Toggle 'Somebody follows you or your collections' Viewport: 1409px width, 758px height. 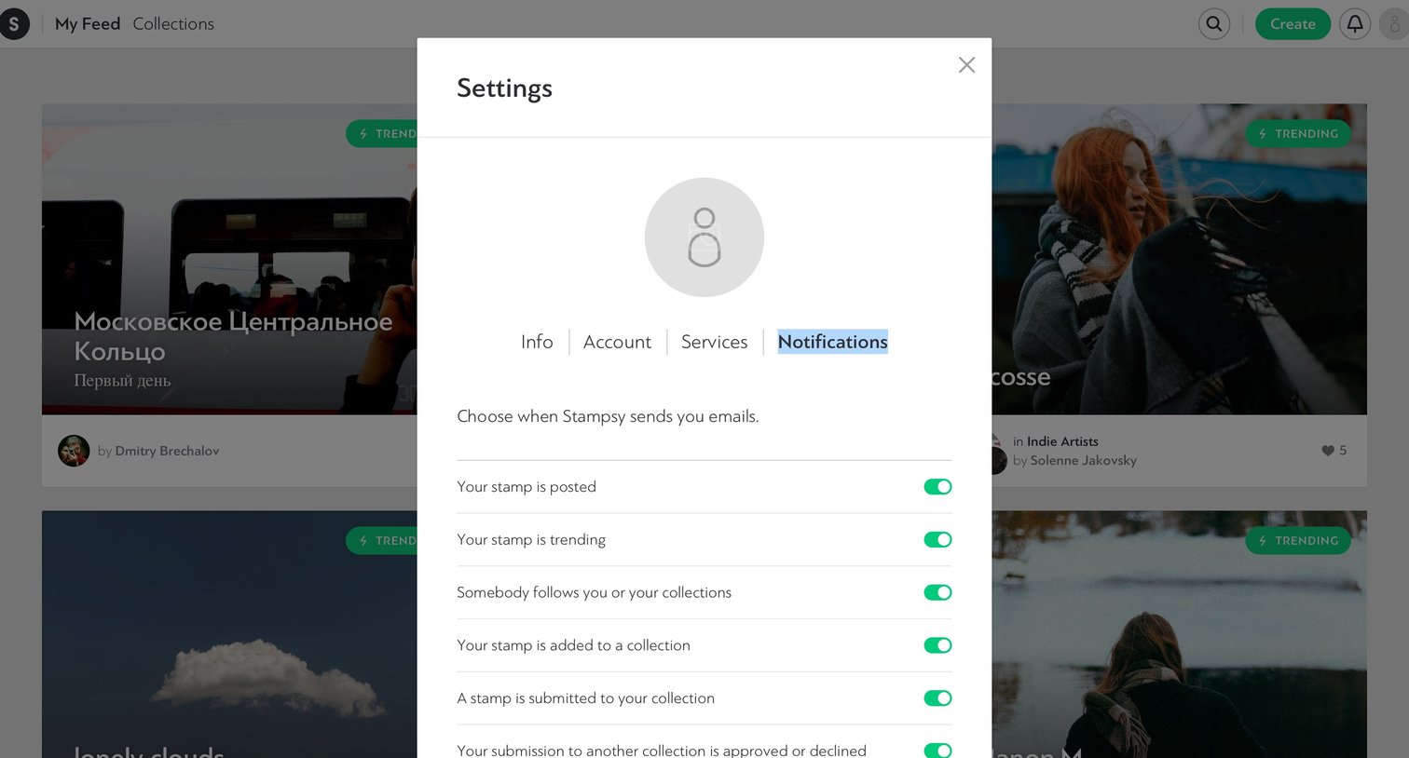pos(937,593)
